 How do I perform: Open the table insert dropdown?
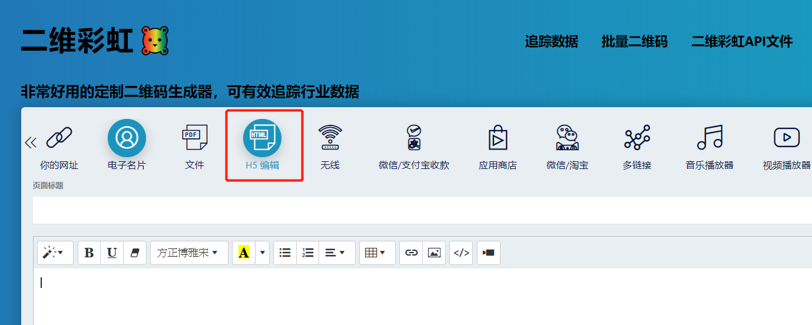click(x=377, y=253)
